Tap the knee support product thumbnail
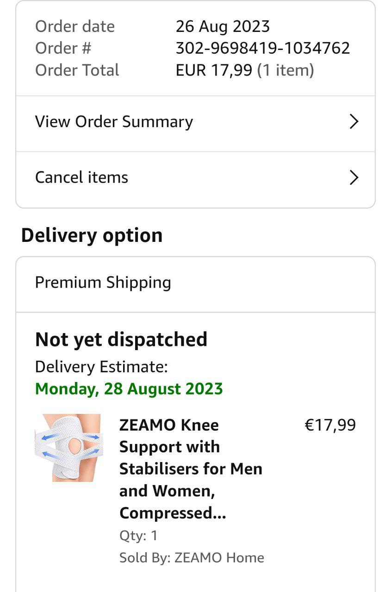 (68, 448)
